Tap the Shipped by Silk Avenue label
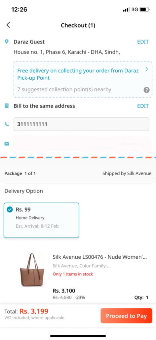156x340 pixels. coord(127,173)
